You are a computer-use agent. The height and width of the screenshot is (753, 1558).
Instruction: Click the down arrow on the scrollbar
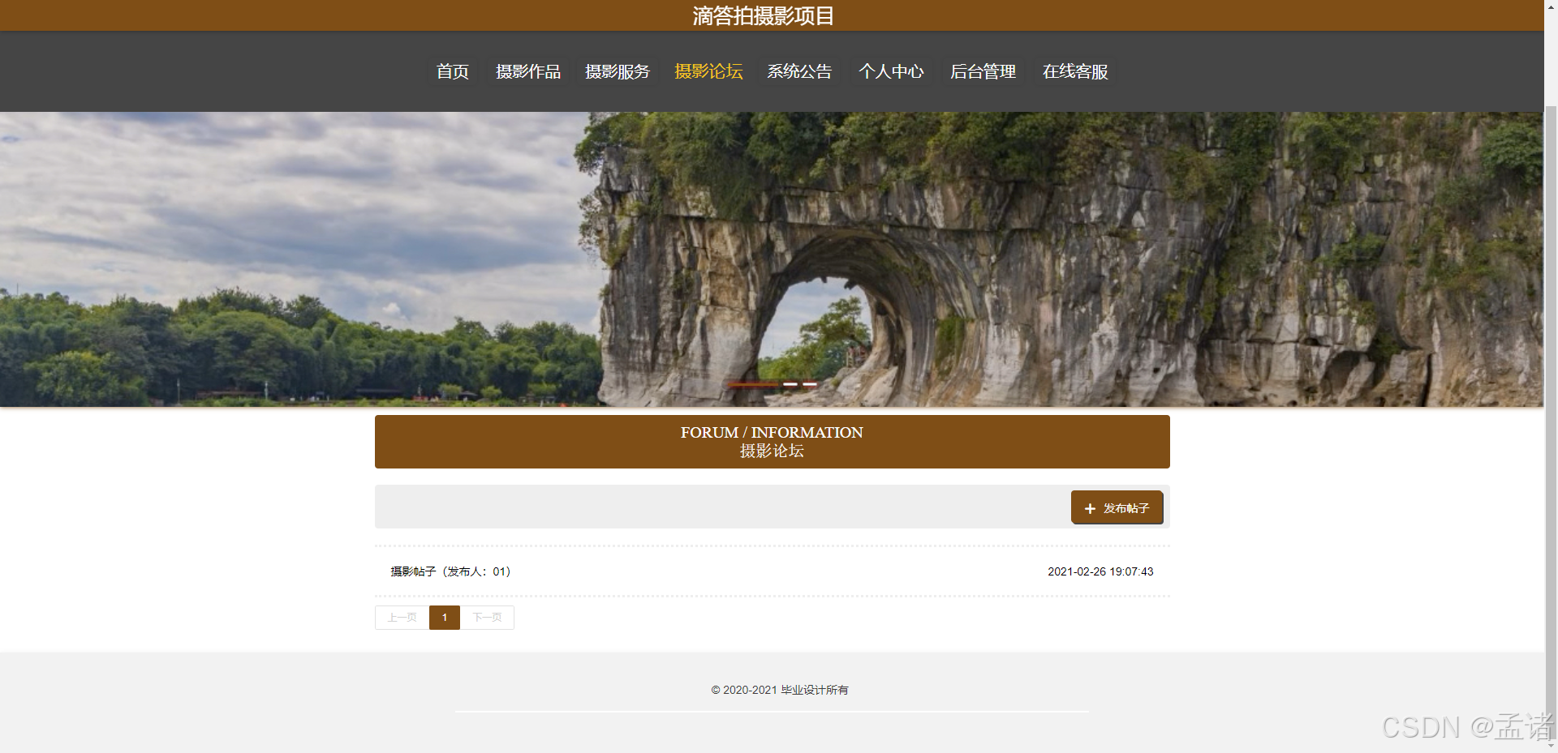coord(1552,746)
